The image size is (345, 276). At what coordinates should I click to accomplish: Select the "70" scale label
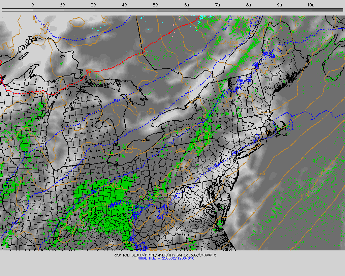point(218,5)
